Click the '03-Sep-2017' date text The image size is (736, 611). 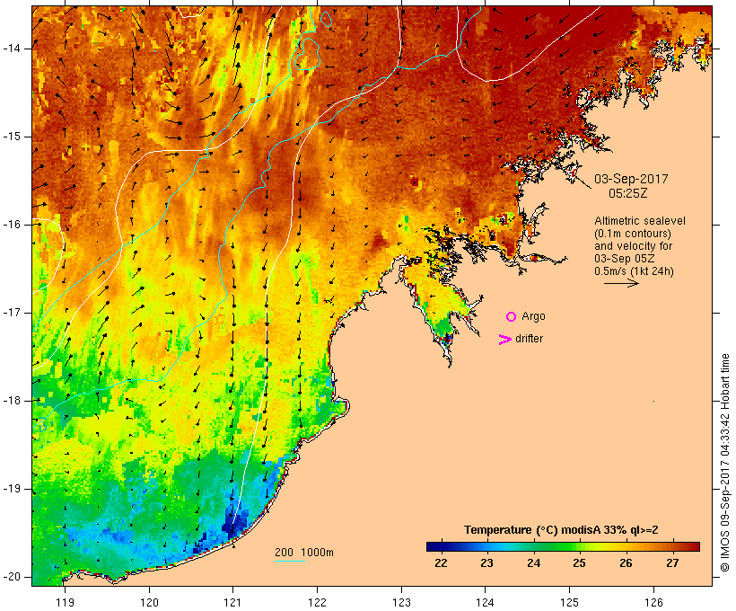point(631,179)
